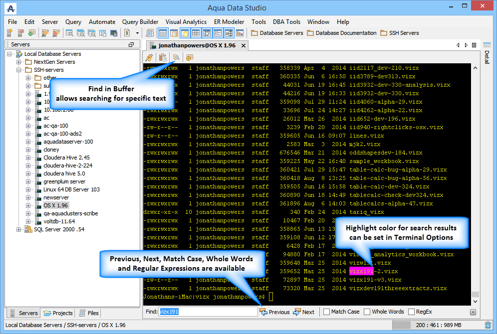
Task: Click the Next search result button
Action: click(x=304, y=312)
